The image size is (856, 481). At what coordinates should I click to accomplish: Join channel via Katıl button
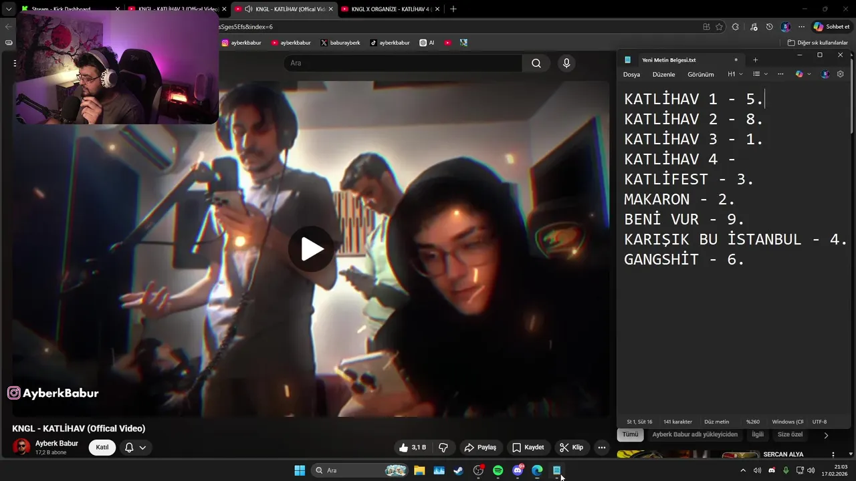tap(102, 448)
